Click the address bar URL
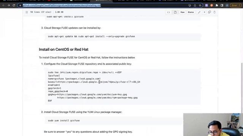The image size is (243, 136). [62, 5]
